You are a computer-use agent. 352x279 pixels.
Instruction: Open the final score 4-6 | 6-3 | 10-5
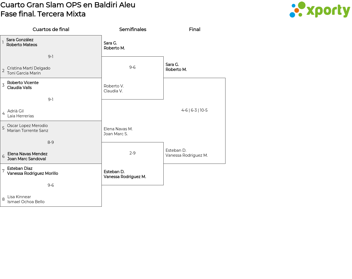point(194,110)
